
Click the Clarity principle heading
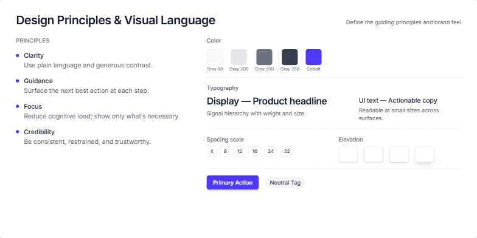pyautogui.click(x=34, y=56)
